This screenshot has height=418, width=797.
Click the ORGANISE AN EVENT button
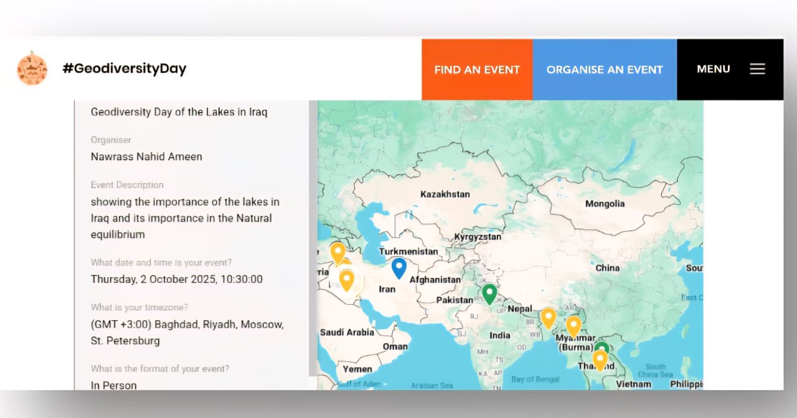click(x=605, y=70)
